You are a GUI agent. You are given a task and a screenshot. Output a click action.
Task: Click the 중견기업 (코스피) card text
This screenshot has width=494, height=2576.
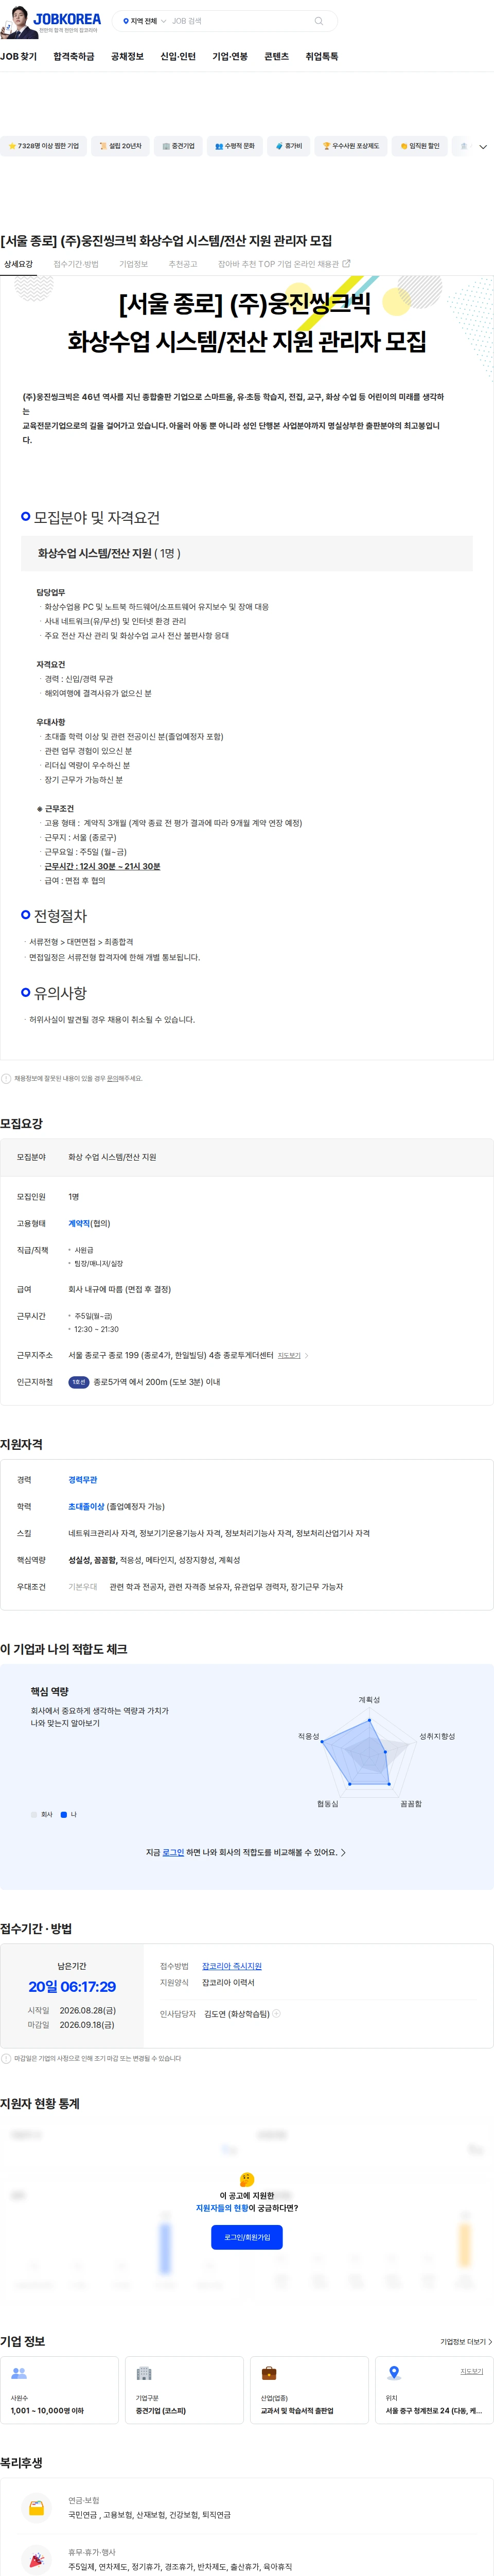(x=161, y=2411)
